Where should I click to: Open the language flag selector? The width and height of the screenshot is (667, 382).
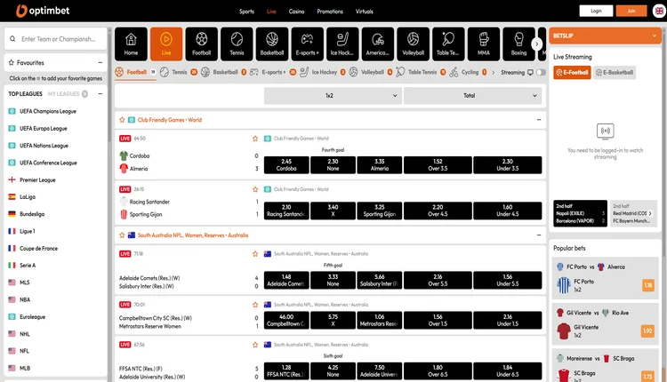(659, 11)
